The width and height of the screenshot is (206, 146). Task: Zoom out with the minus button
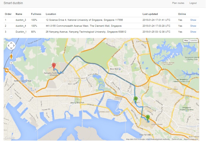11,97
